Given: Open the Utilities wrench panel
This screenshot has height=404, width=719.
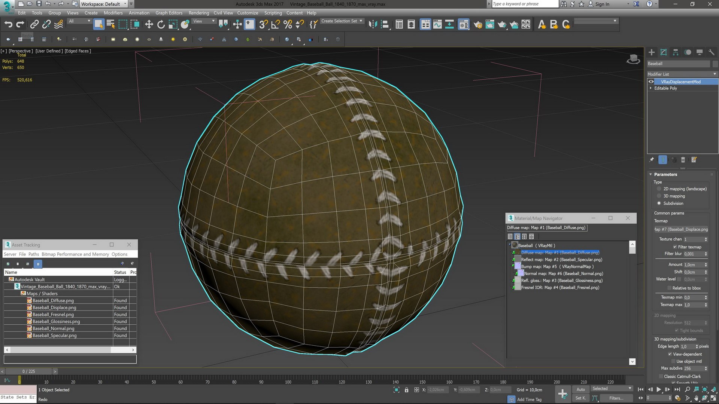Looking at the screenshot, I should coord(712,52).
